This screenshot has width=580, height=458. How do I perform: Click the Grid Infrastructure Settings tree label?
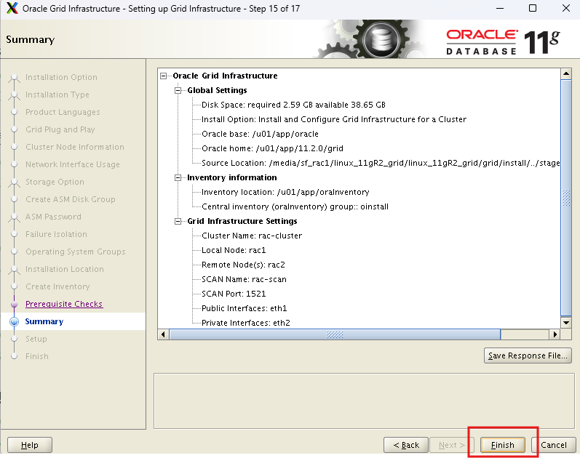tap(242, 222)
